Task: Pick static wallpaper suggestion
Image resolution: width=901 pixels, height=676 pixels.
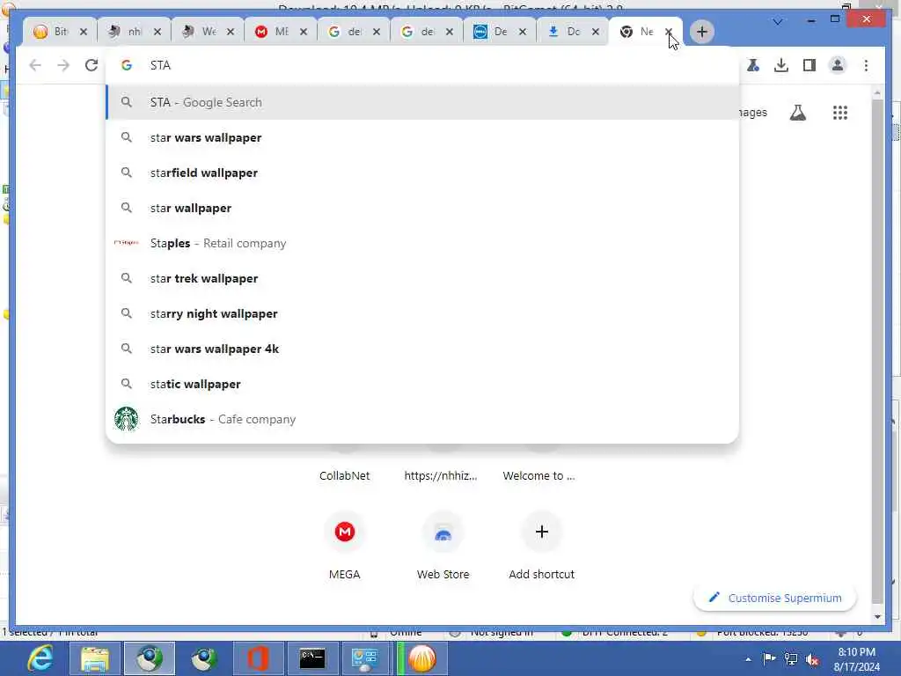Action: click(422, 384)
